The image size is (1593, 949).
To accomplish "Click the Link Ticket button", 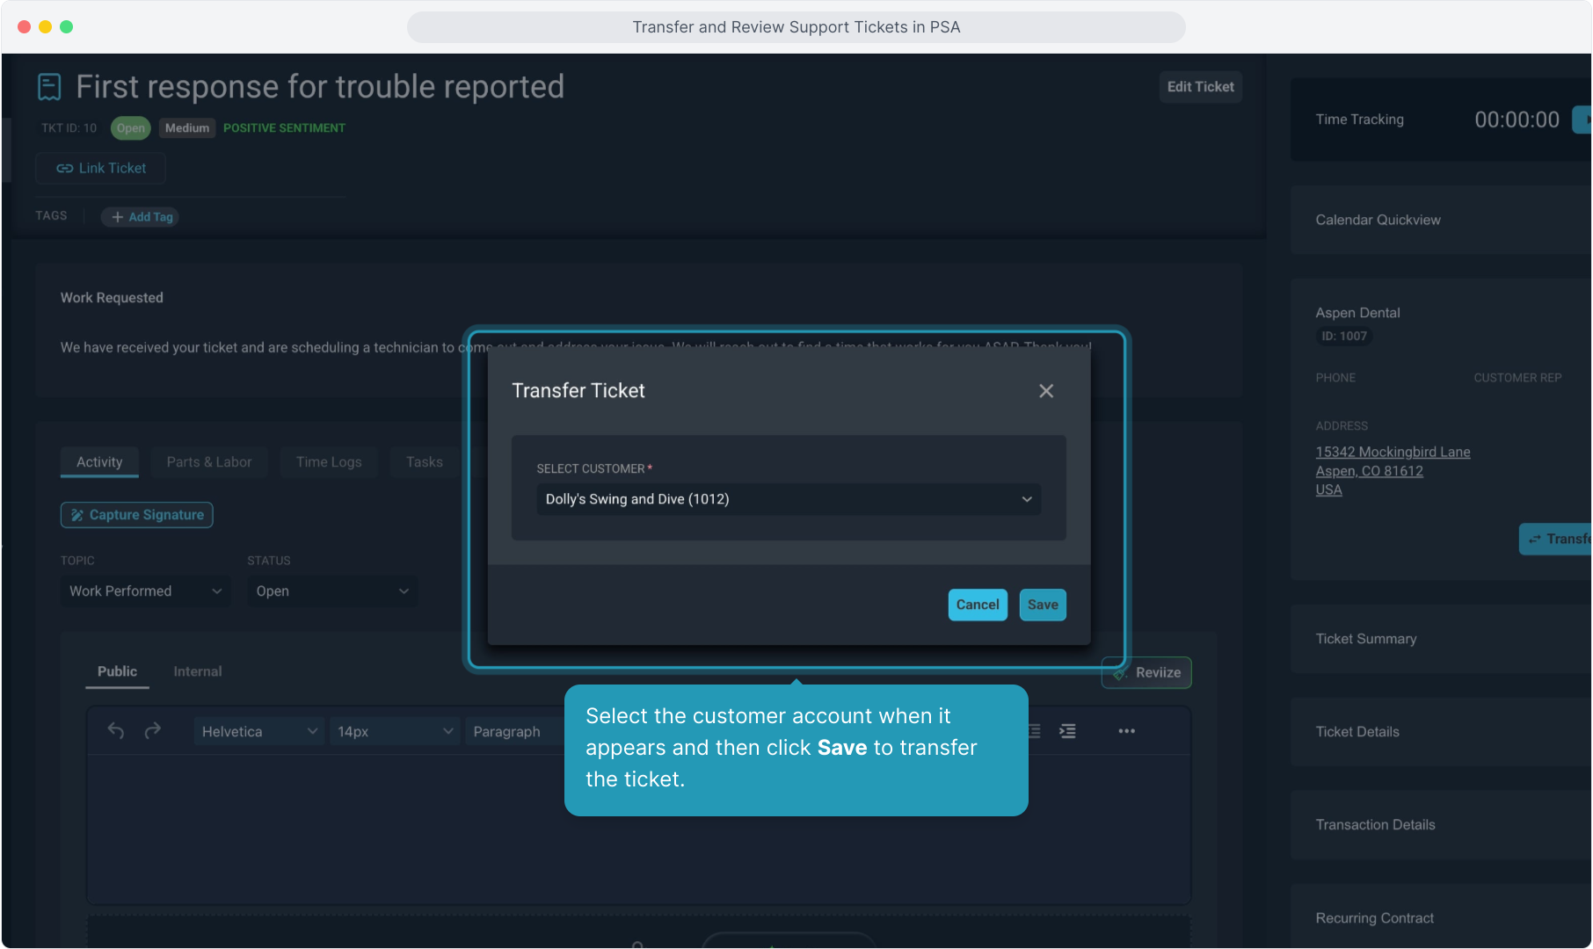I will 101,168.
